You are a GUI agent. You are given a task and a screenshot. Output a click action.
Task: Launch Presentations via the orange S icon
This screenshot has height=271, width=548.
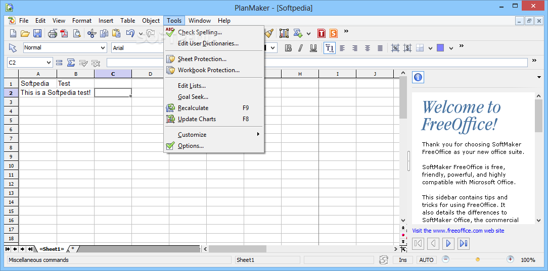[334, 33]
